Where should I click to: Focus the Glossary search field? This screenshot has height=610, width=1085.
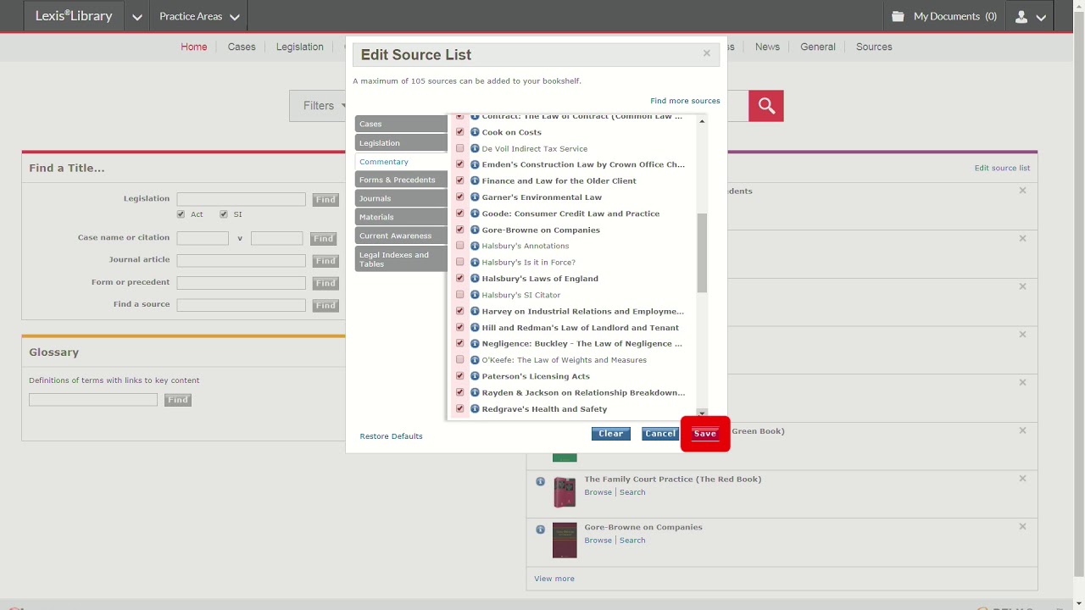coord(93,400)
